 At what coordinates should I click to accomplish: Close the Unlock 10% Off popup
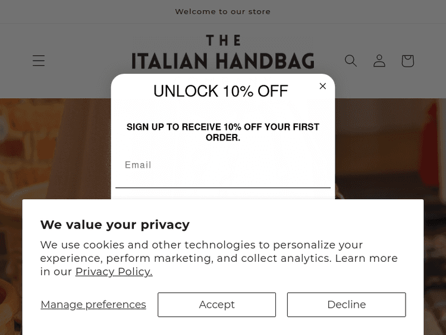323,86
